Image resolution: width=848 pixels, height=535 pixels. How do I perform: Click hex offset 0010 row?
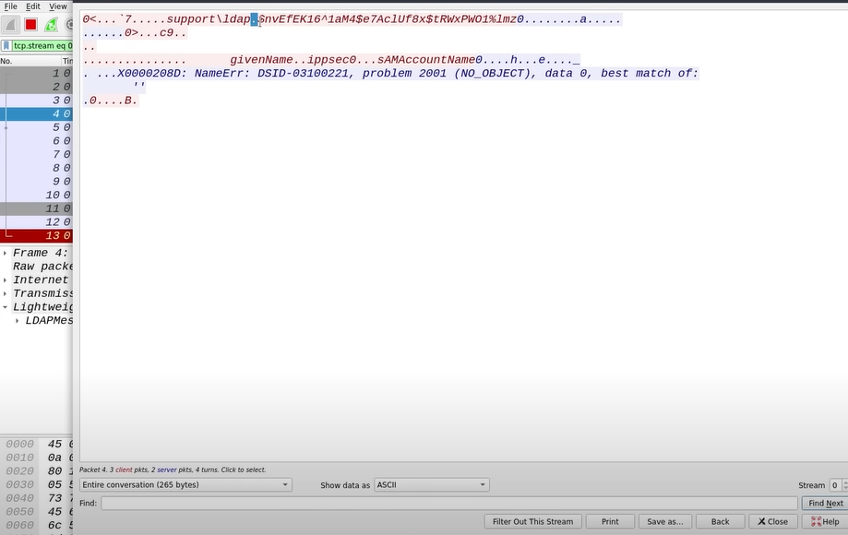coord(36,458)
